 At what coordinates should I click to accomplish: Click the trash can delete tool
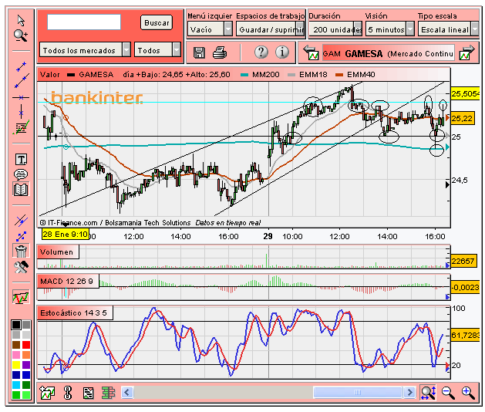21,251
